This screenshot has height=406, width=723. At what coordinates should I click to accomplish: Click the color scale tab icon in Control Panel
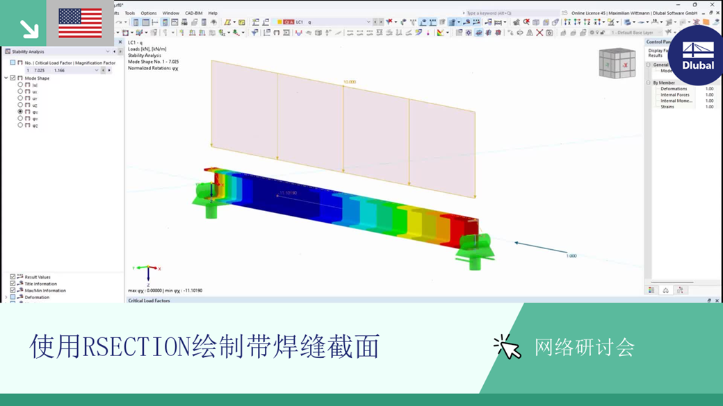(x=651, y=290)
